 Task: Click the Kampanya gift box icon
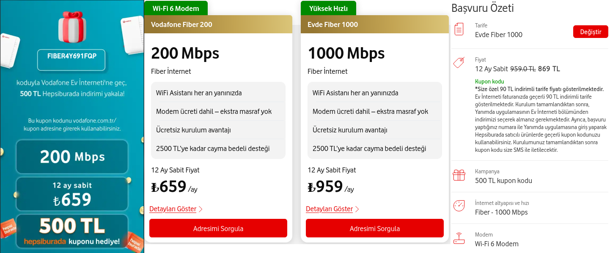[459, 175]
